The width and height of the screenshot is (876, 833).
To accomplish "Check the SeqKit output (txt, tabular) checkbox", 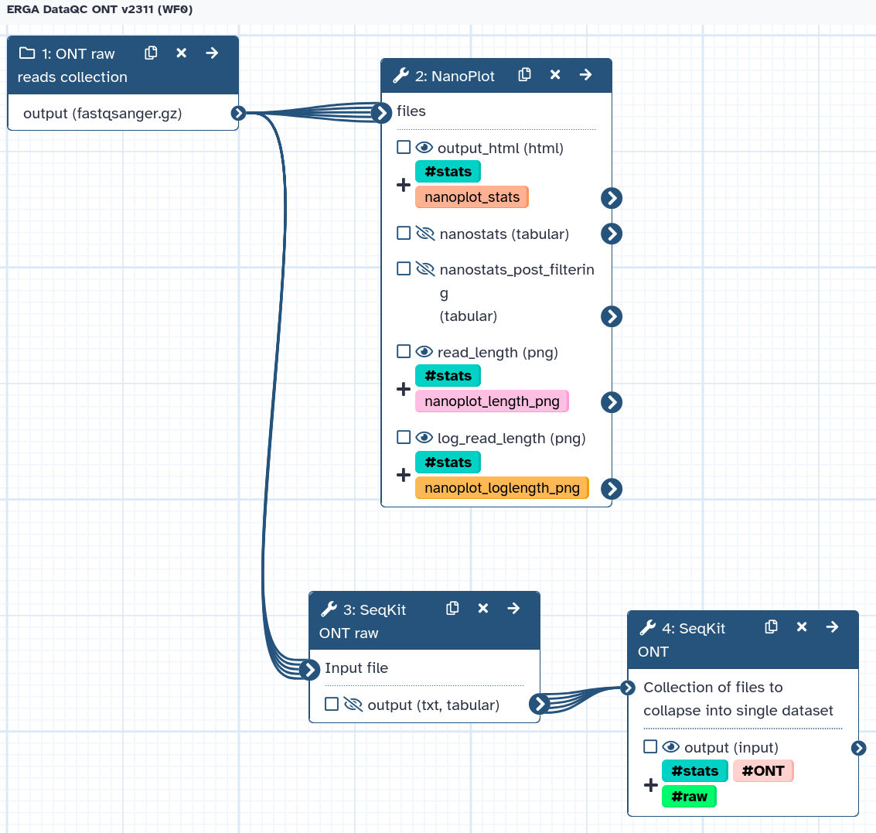I will point(332,704).
